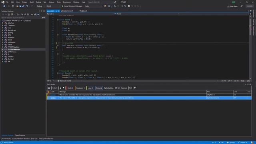Toggle the Optimization analyzer filter
256x144 pixels.
108,88
